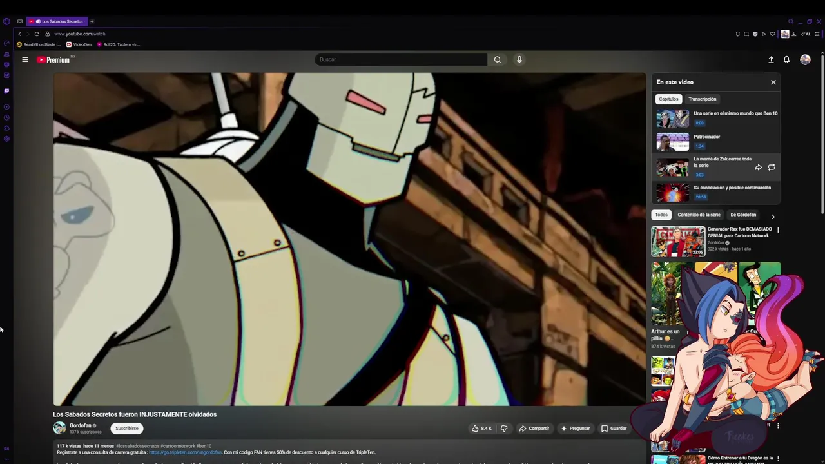Image resolution: width=825 pixels, height=464 pixels.
Task: Share the 'La mamá de Zak' chapter
Action: (758, 168)
